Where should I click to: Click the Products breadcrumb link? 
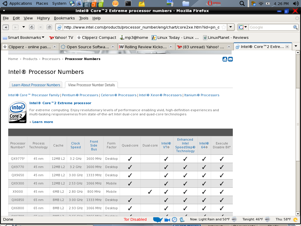30,59
